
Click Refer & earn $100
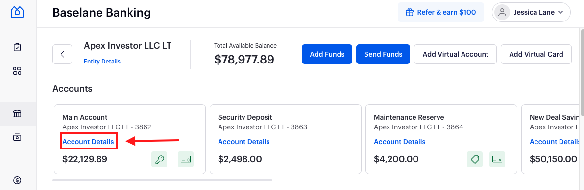tap(441, 12)
